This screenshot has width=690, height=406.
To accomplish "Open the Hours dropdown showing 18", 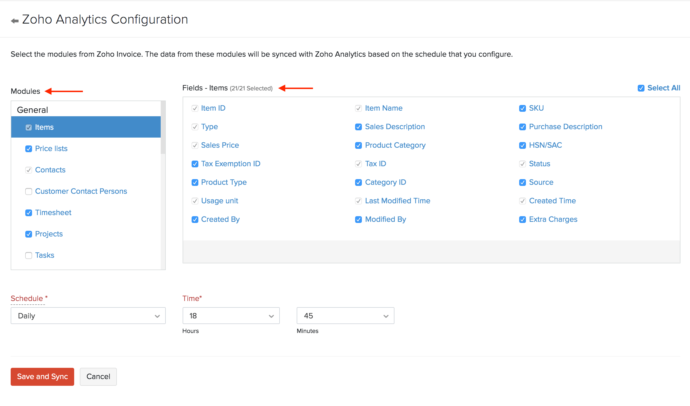I will [231, 316].
